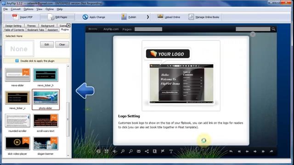Click the Clear plugin button
Screen dimensions: 294x165
pos(62,44)
